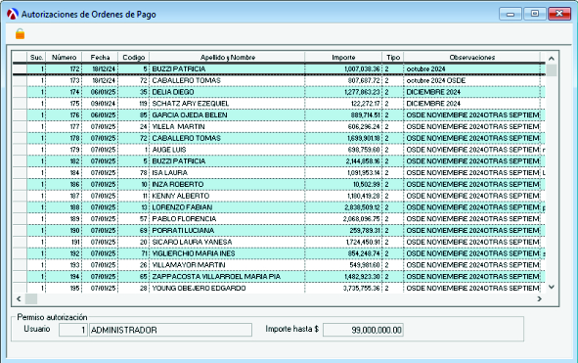Click the codigo 119 cell
Screen dimensions: 578x363
[133, 104]
